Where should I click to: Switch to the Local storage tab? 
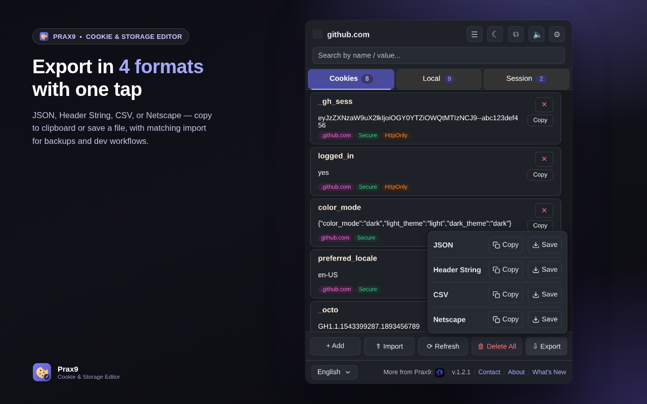(x=438, y=79)
